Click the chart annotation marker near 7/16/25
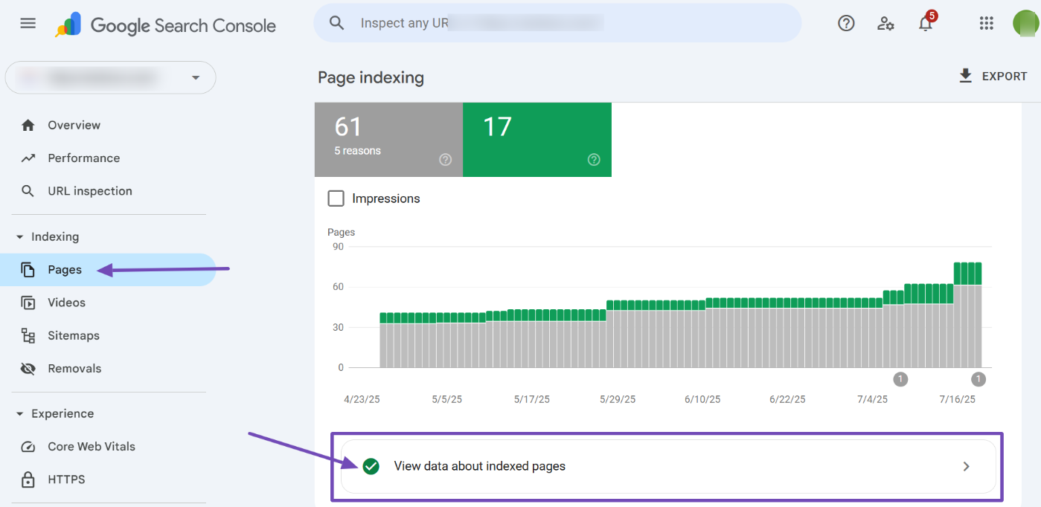This screenshot has width=1041, height=507. tap(978, 379)
